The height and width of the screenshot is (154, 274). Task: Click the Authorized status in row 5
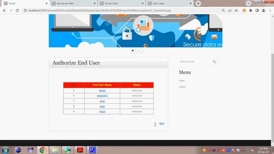click(137, 90)
